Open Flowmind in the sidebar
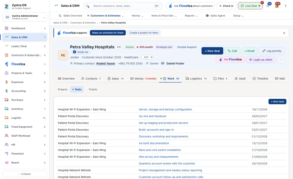The width and height of the screenshot is (293, 179). (x=24, y=154)
